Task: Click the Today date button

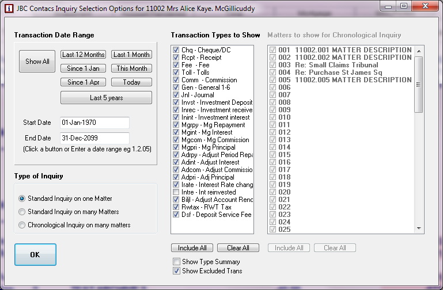Action: coord(131,82)
